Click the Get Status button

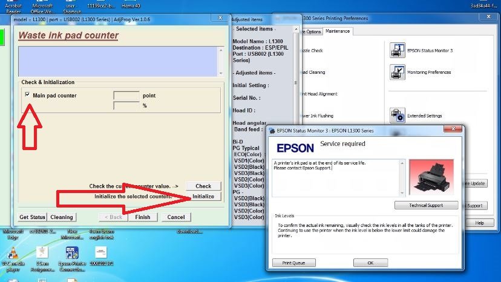click(32, 217)
